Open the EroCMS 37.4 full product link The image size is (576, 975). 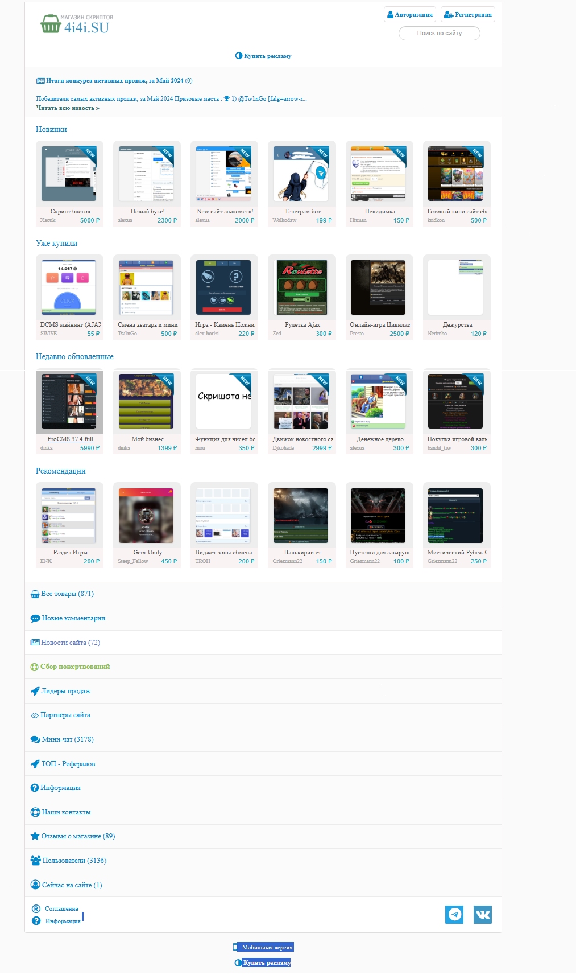coord(70,439)
